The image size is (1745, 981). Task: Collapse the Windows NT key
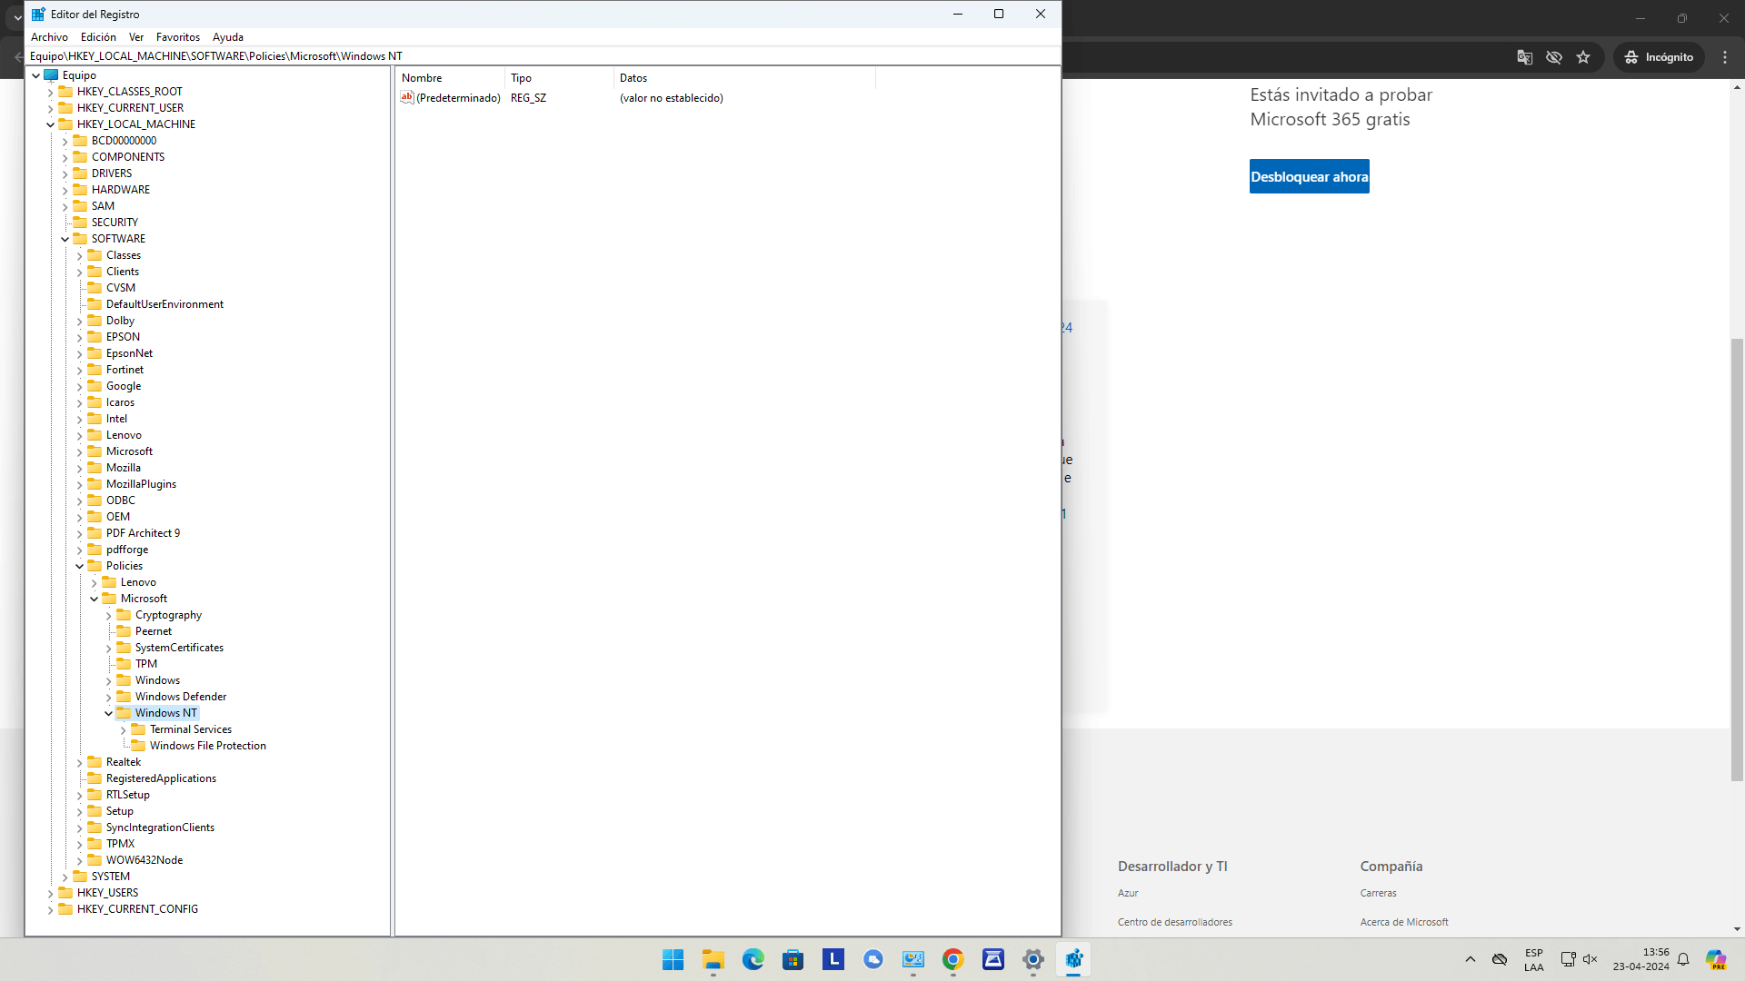(x=108, y=713)
